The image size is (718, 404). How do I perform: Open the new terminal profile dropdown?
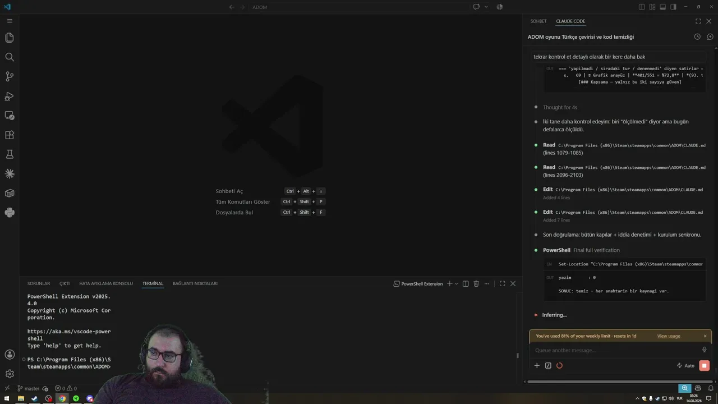click(x=457, y=283)
